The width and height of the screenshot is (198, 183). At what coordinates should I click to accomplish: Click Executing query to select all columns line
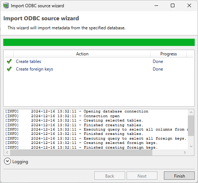[96, 129]
